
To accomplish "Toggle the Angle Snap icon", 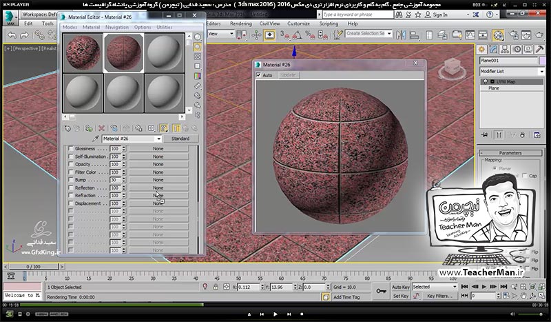I will [x=298, y=35].
